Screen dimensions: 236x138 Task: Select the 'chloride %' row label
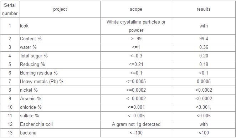(60, 107)
